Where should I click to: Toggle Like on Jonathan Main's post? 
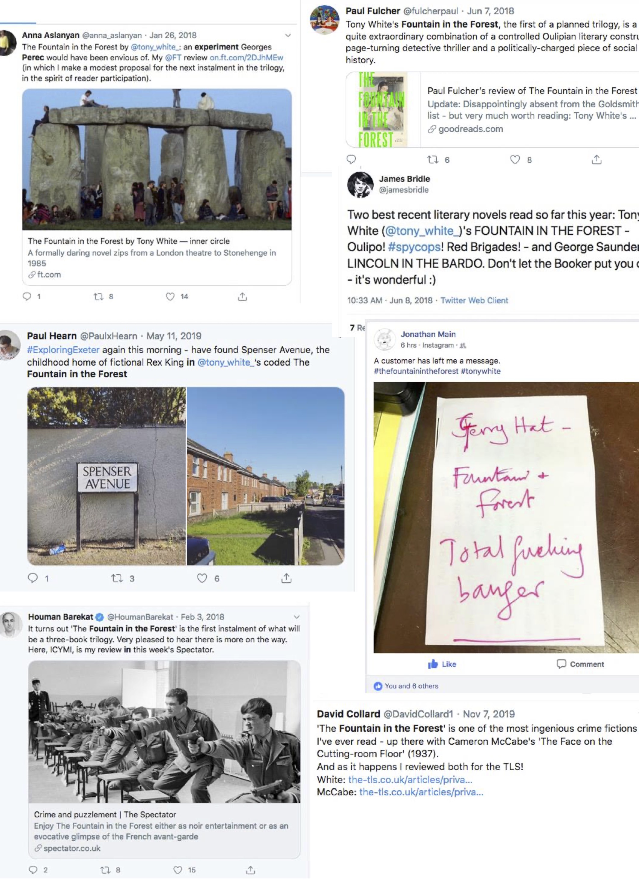[x=442, y=664]
